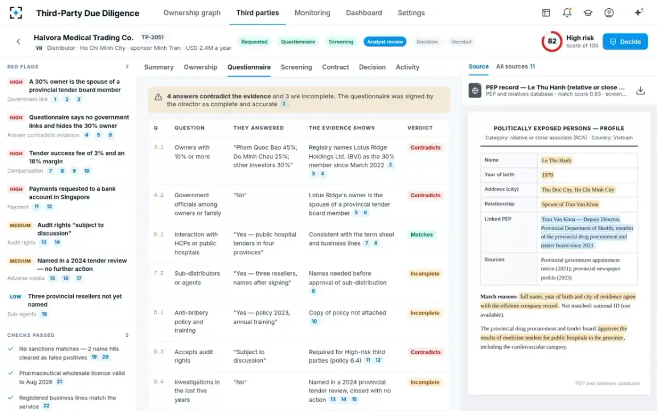Select the Analyst review workflow stage
The image size is (657, 411).
(x=385, y=42)
